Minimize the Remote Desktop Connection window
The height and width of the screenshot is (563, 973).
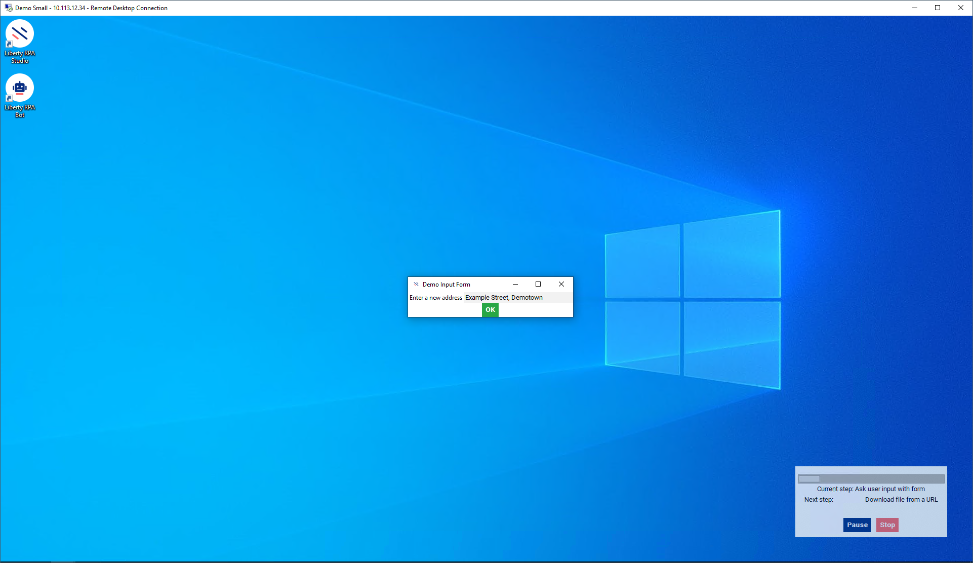pyautogui.click(x=915, y=8)
